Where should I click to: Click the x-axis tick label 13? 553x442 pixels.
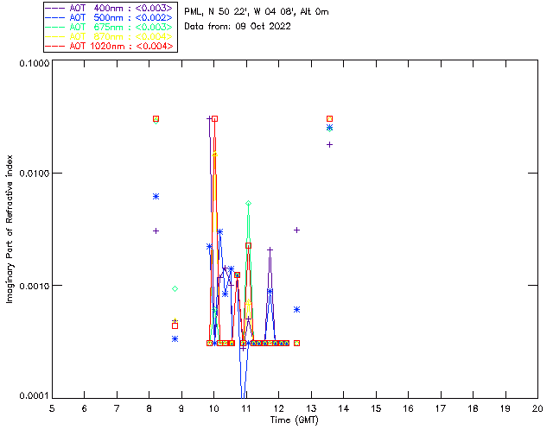(311, 408)
